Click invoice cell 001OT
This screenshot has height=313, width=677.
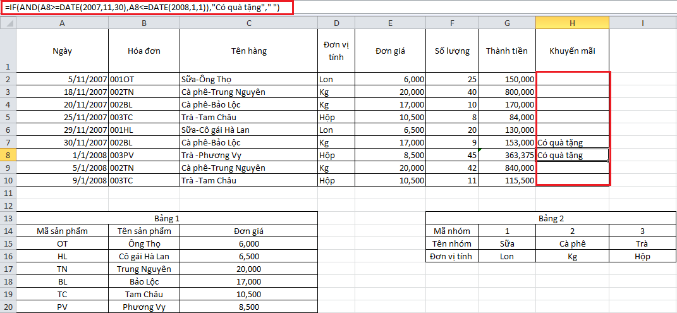[144, 79]
